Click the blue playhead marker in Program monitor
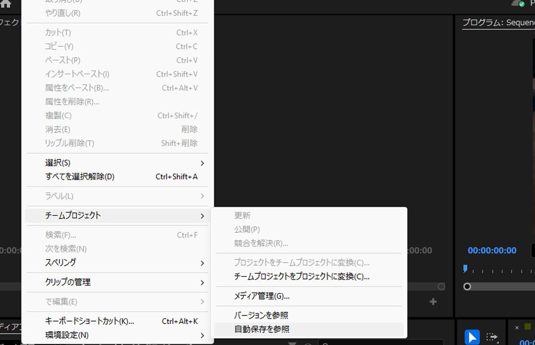Viewport: 535px width, 345px height. point(465,268)
